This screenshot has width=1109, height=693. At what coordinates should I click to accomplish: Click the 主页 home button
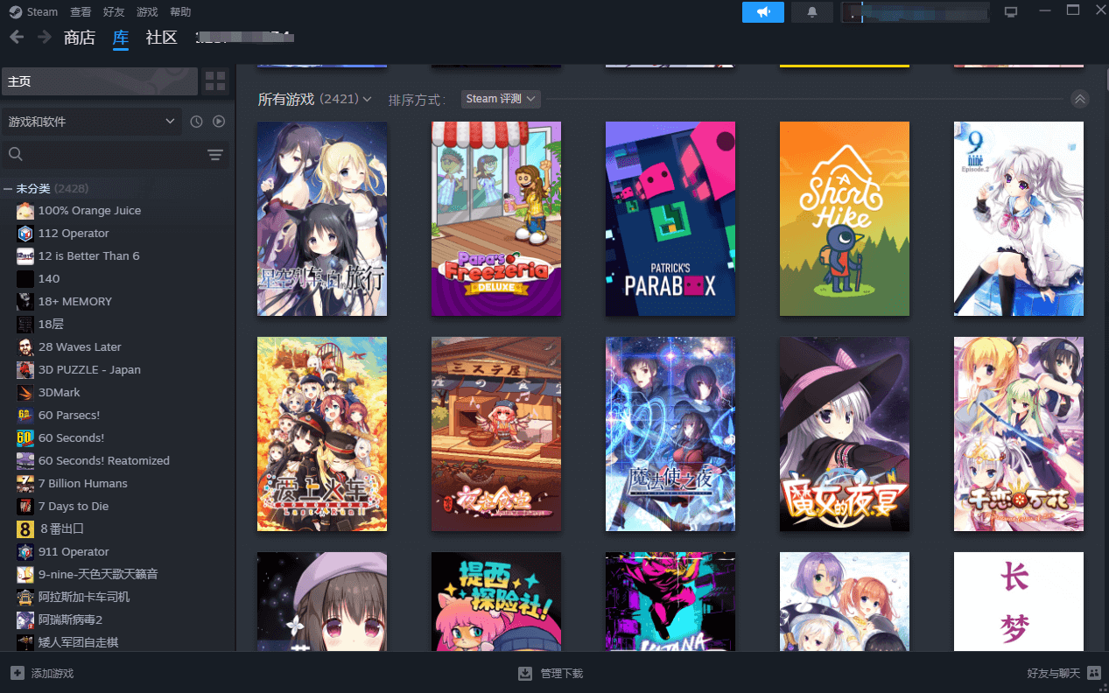click(99, 81)
